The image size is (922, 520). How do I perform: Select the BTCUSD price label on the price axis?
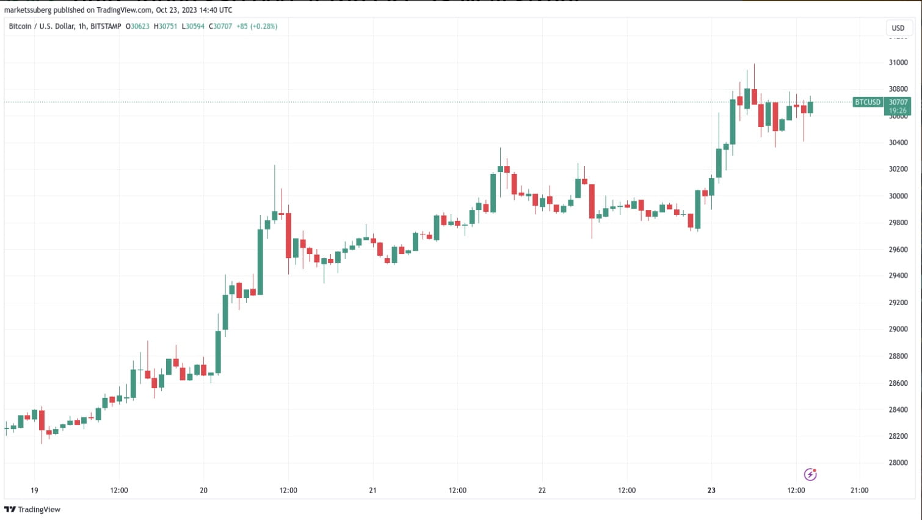[867, 103]
